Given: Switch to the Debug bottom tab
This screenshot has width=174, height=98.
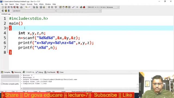Looking at the screenshot, I should click(x=39, y=72).
